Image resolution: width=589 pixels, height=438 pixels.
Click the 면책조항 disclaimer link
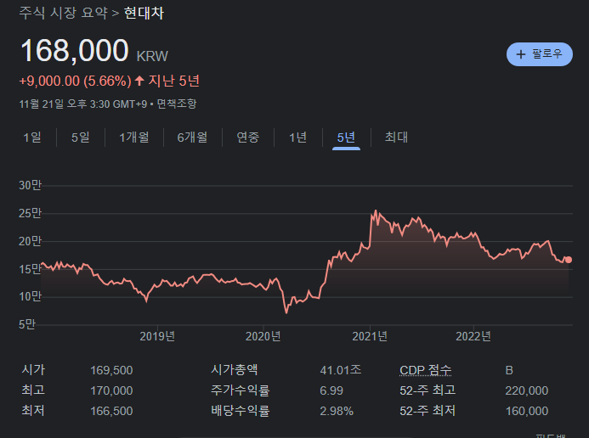pos(177,104)
